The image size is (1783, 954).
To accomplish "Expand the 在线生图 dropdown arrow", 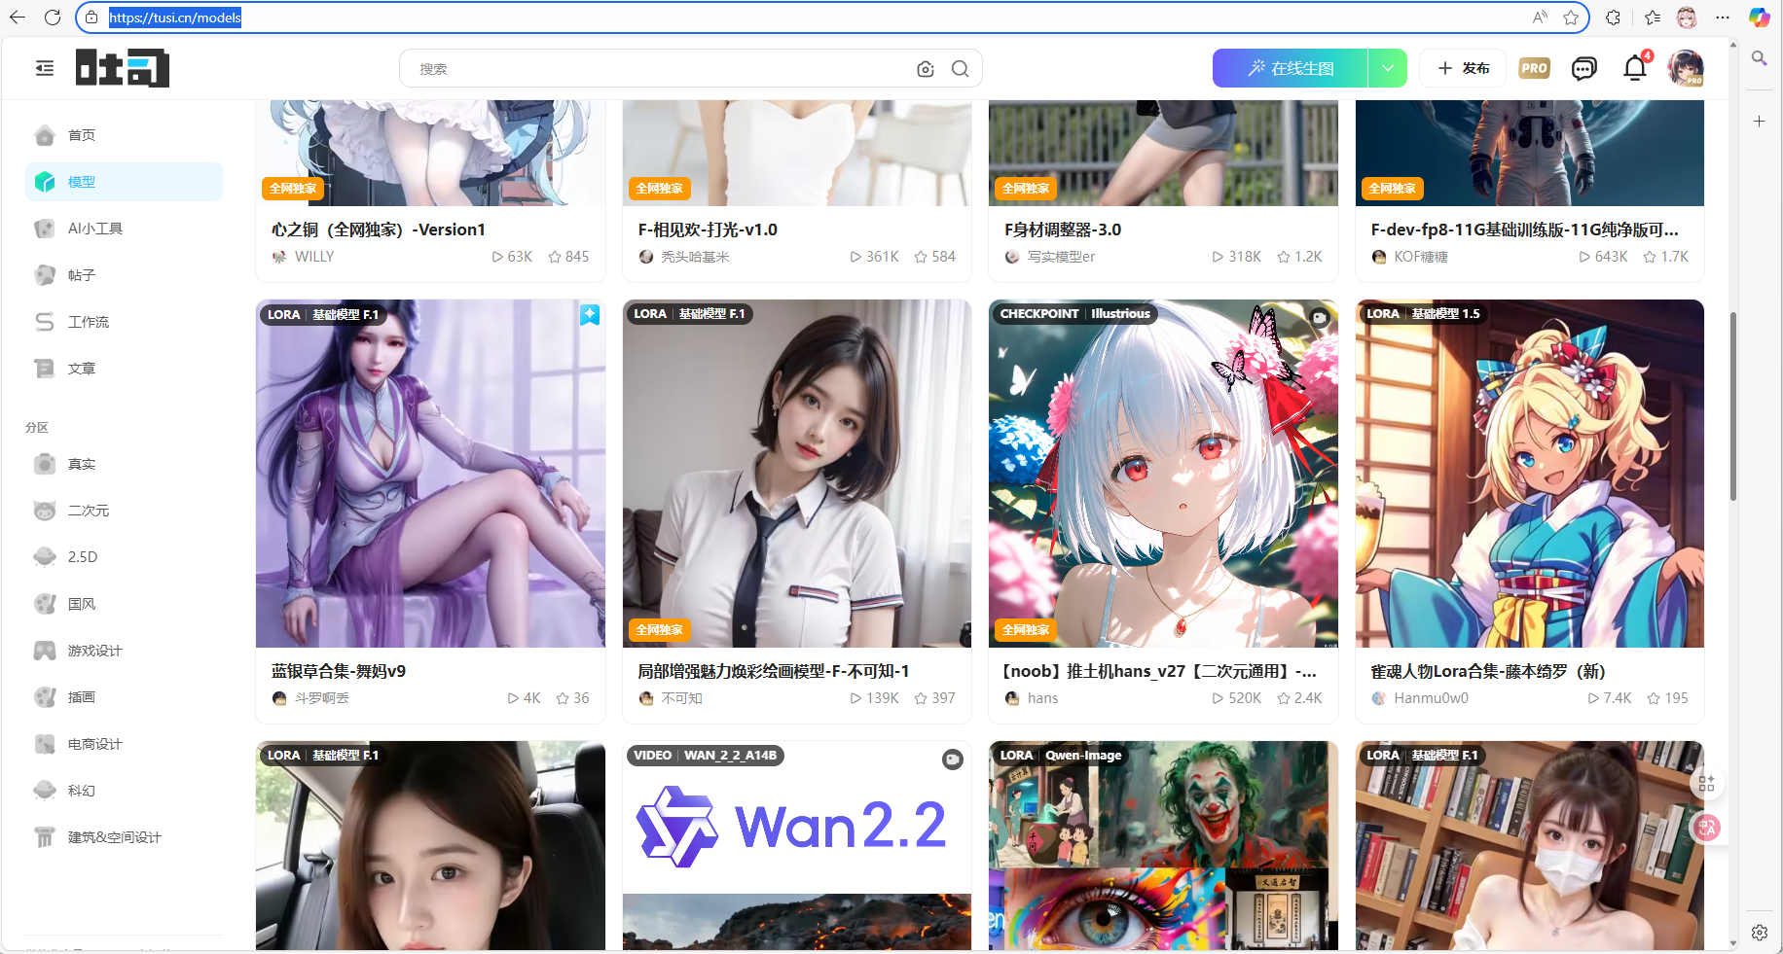I will (1387, 68).
